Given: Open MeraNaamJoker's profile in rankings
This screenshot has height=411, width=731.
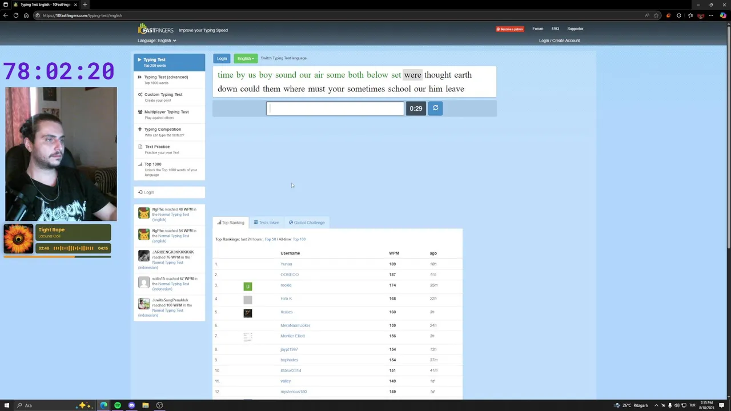Looking at the screenshot, I should (x=295, y=325).
